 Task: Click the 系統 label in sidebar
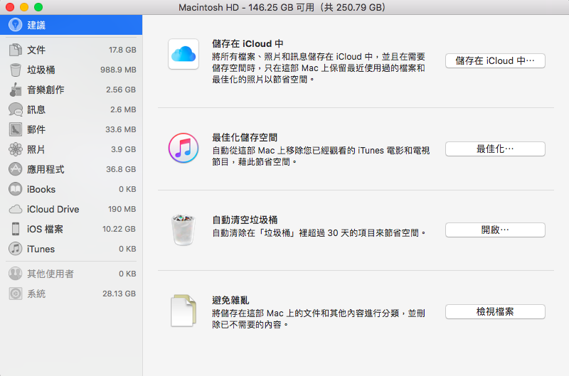coord(36,294)
